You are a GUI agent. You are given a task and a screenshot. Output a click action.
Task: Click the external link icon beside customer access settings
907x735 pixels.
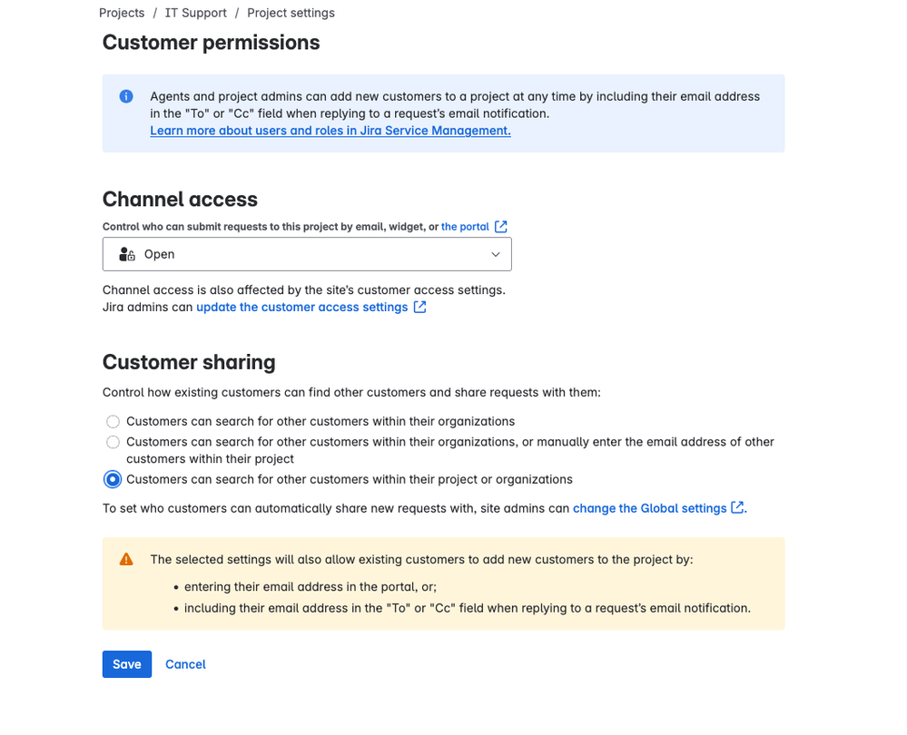click(419, 307)
